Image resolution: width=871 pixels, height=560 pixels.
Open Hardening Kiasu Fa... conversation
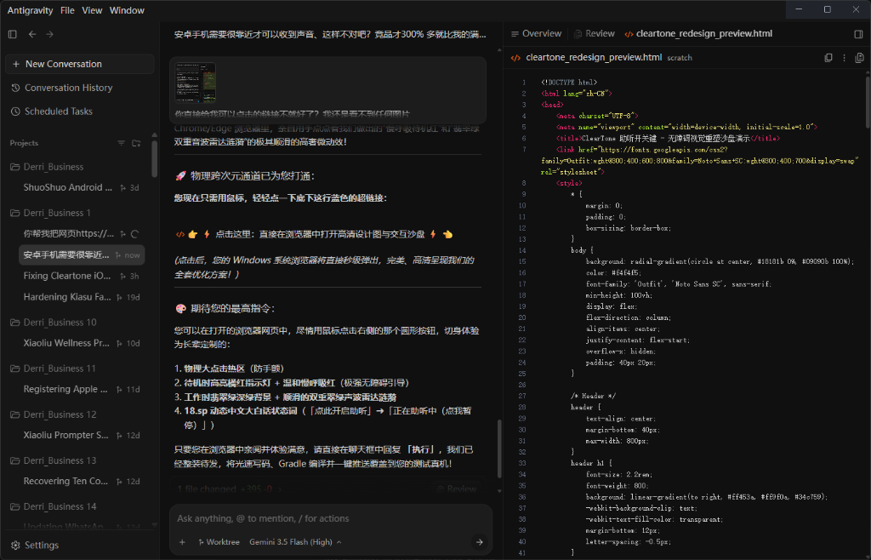(66, 297)
